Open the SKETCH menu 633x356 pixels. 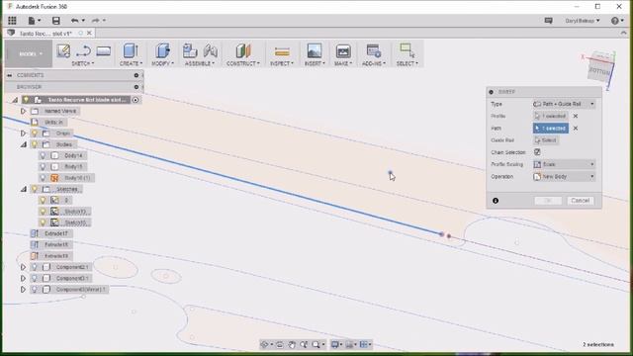[x=83, y=63]
